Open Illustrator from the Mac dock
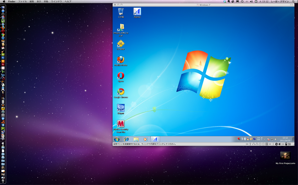The height and width of the screenshot is (185, 298). pyautogui.click(x=3, y=61)
